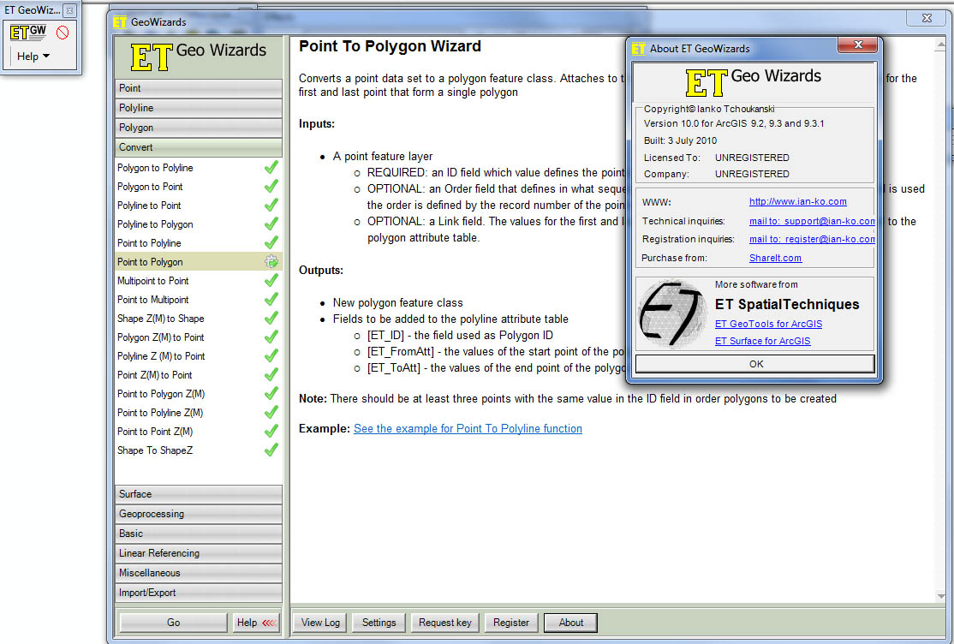The height and width of the screenshot is (644, 954).
Task: Expand the Point category
Action: [x=199, y=88]
